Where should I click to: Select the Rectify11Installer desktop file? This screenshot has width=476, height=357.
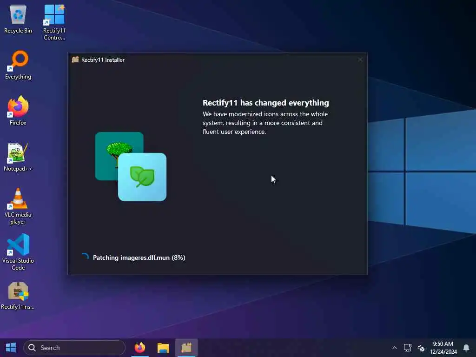coord(18,296)
